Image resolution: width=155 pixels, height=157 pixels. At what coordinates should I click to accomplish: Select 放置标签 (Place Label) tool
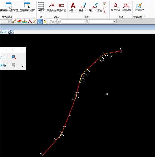pos(61,6)
